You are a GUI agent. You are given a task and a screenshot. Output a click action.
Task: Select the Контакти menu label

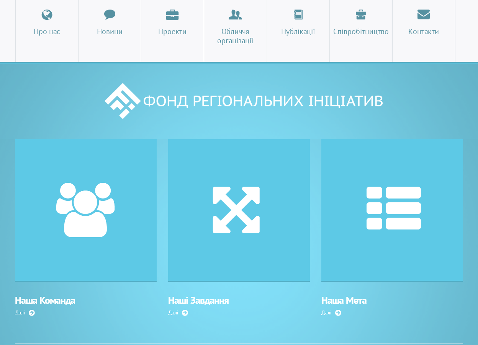424,32
